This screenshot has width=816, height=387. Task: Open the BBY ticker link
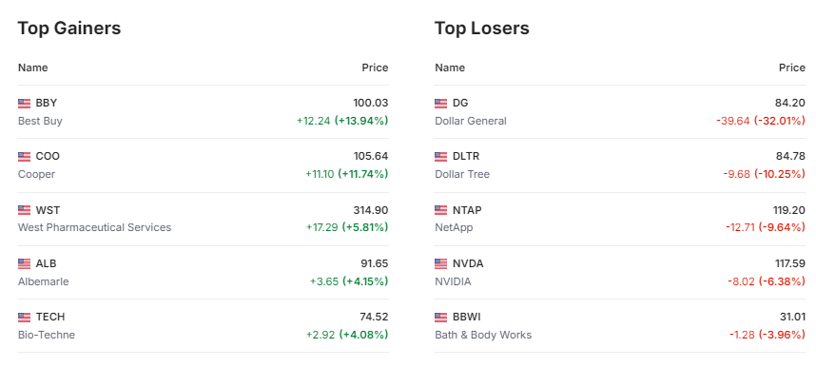click(x=47, y=103)
